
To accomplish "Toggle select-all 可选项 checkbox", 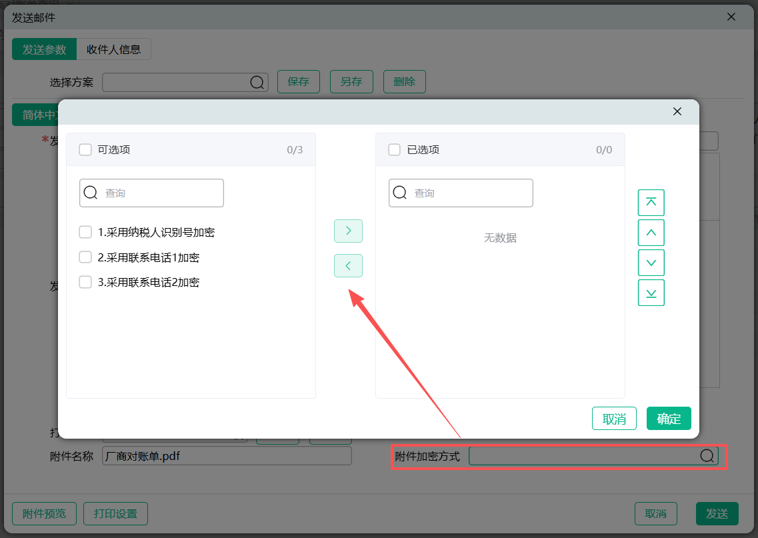I will pos(85,149).
